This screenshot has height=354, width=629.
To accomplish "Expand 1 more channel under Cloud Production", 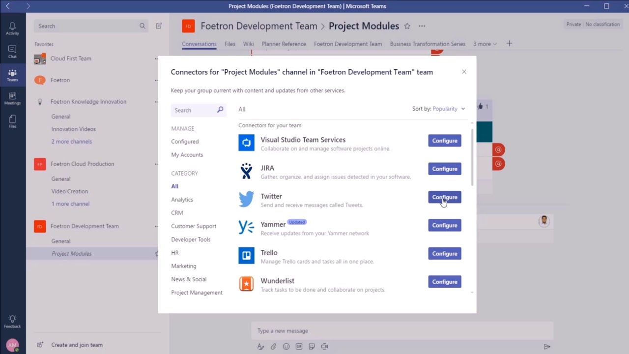I will (x=70, y=204).
